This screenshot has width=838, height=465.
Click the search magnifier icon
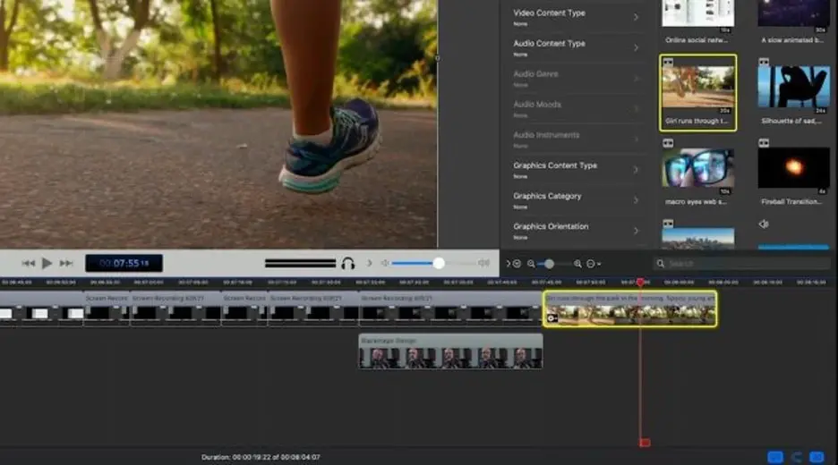coord(661,263)
